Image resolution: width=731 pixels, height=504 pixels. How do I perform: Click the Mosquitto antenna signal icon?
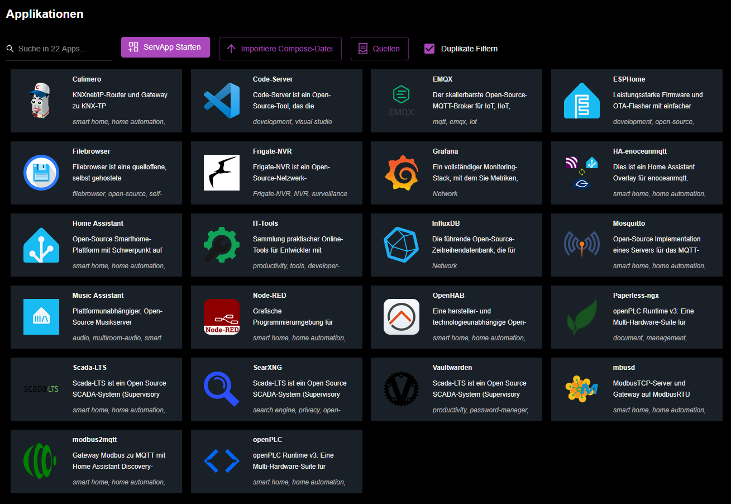[582, 245]
